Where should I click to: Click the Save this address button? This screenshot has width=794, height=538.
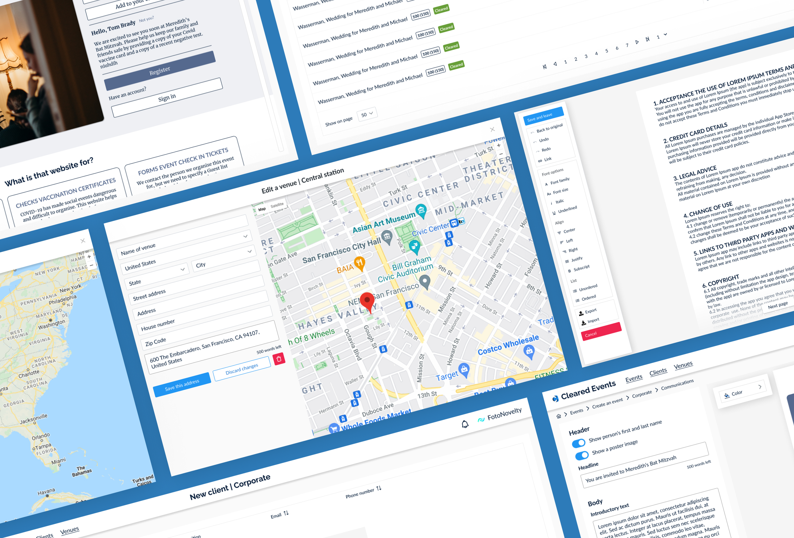click(182, 385)
